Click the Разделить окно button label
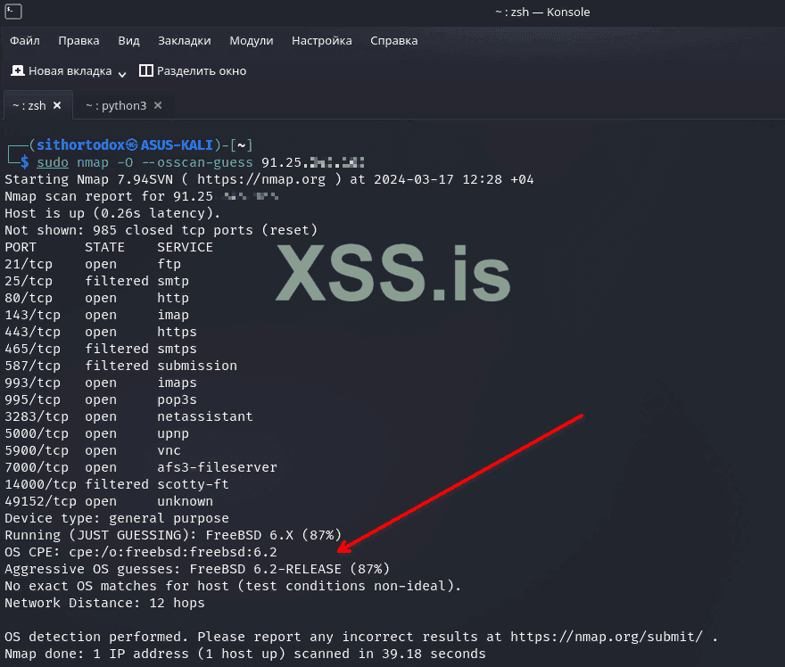The image size is (785, 667). pyautogui.click(x=202, y=71)
